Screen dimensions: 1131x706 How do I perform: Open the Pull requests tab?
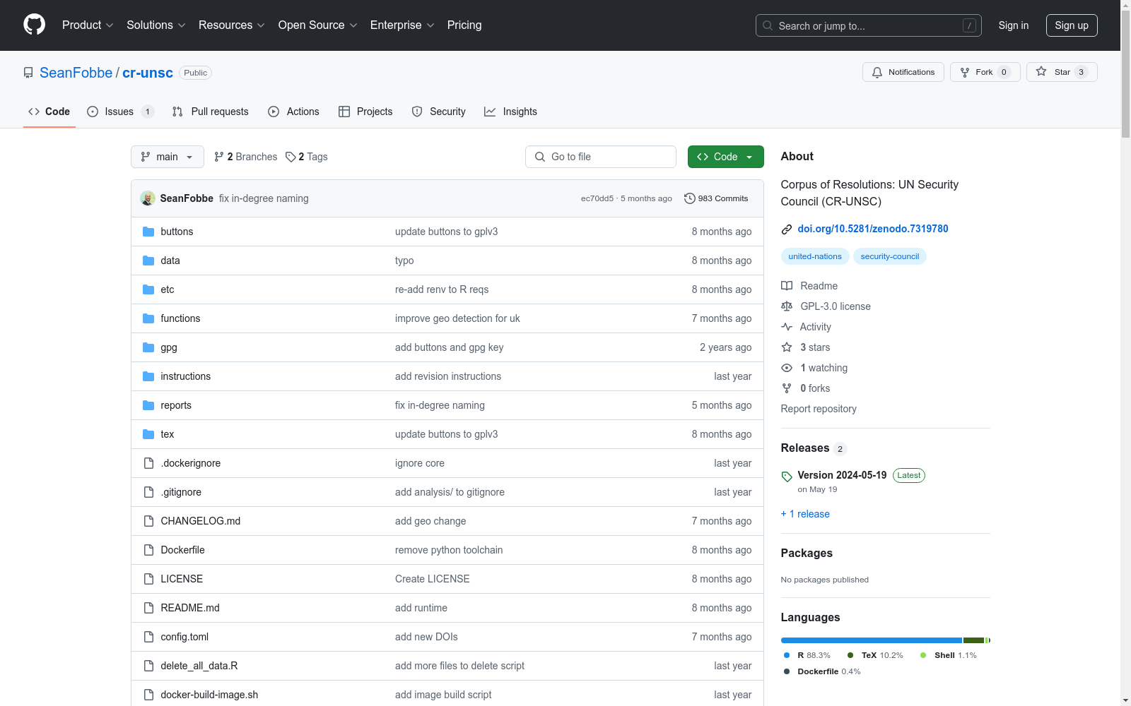[211, 112]
